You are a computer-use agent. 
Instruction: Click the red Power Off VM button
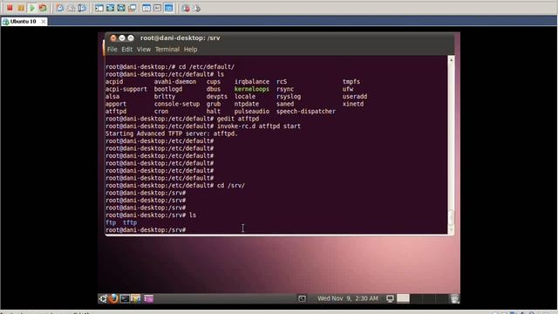point(10,8)
